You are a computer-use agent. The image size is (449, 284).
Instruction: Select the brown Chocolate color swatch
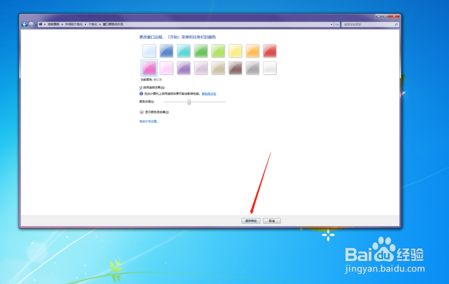point(235,68)
